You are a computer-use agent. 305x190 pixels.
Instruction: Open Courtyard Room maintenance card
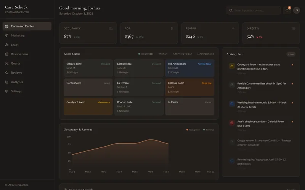(88, 106)
